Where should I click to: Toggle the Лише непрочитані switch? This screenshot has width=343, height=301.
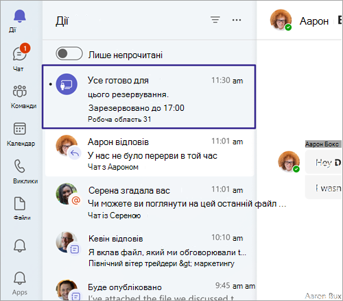[69, 53]
